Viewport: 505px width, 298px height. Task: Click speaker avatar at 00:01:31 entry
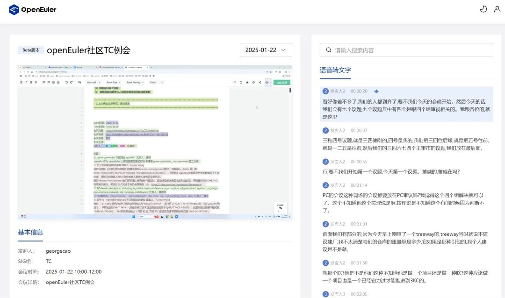click(325, 224)
